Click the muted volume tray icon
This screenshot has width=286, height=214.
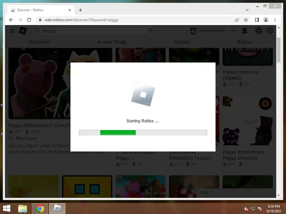[246, 209]
